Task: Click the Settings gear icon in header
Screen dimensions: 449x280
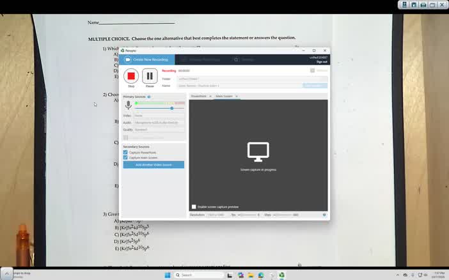Action: tap(236, 59)
